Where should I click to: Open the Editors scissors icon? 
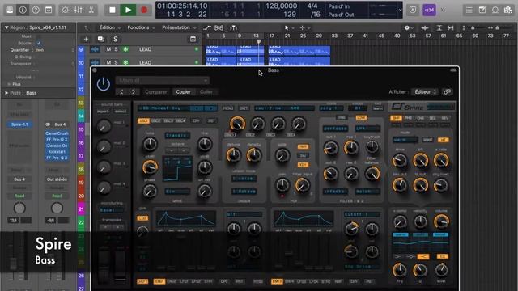click(x=91, y=10)
